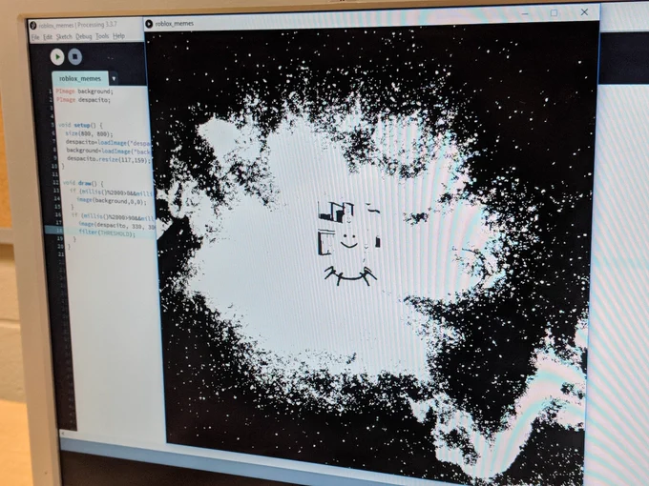Open the tab options dropdown arrow
Image resolution: width=649 pixels, height=486 pixels.
coord(114,78)
